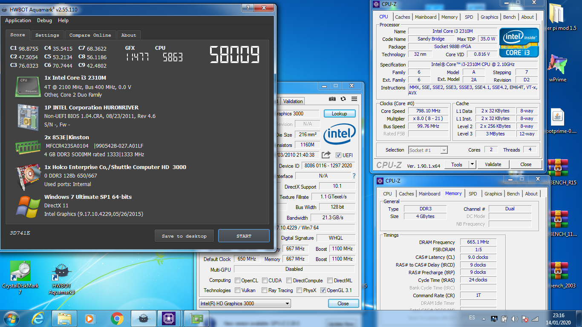The image size is (582, 327).
Task: Click the RAM module icon in Aquamark
Action: [28, 147]
